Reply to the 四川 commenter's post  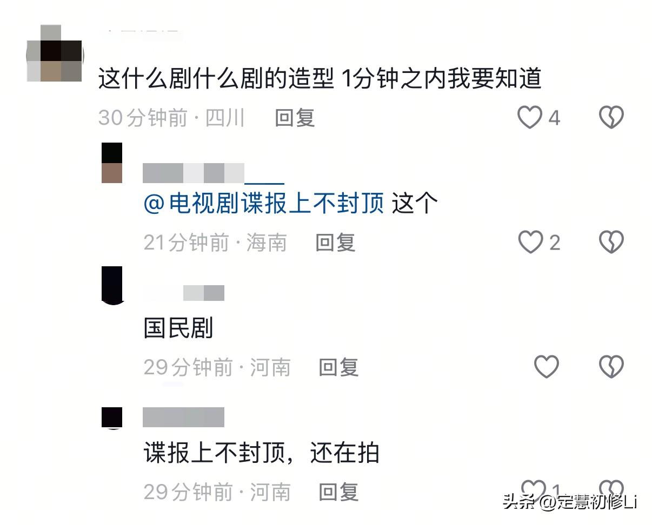[295, 118]
